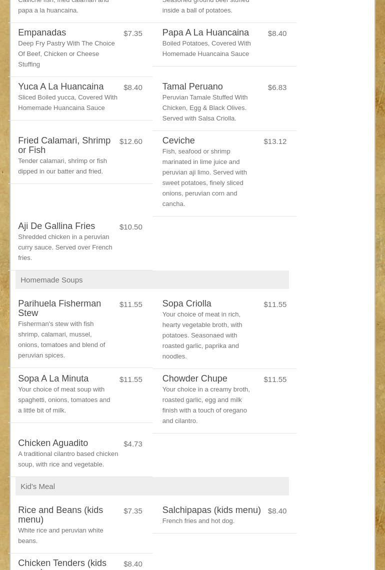Select Papa A La Huancaina dish
Image resolution: width=385 pixels, height=570 pixels.
[x=205, y=33]
